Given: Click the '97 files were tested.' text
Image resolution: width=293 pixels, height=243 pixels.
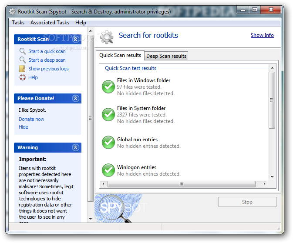Looking at the screenshot, I should click(x=139, y=87).
